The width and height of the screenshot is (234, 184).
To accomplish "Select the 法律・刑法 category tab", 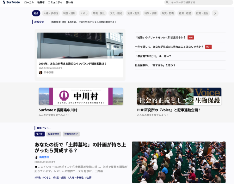I will click(133, 13).
